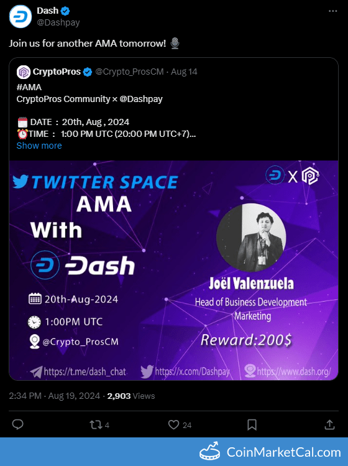Viewport: 348px width, 466px height.
Task: Click the share upload icon
Action: 329,424
